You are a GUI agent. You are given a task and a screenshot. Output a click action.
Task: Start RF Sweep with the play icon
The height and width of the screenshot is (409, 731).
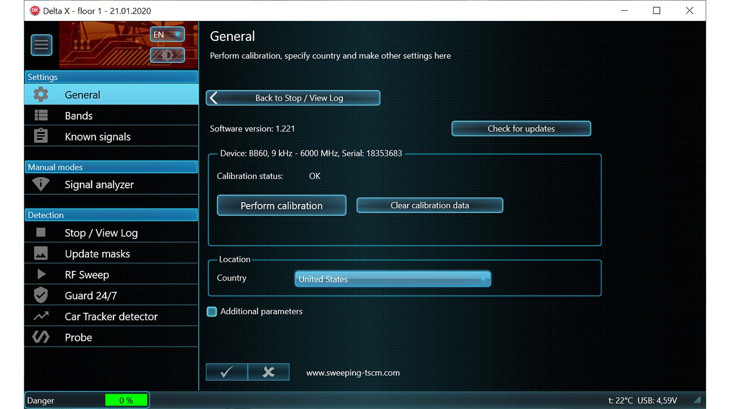[41, 274]
